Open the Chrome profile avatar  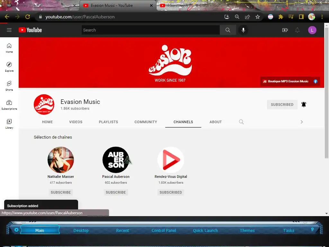click(312, 17)
